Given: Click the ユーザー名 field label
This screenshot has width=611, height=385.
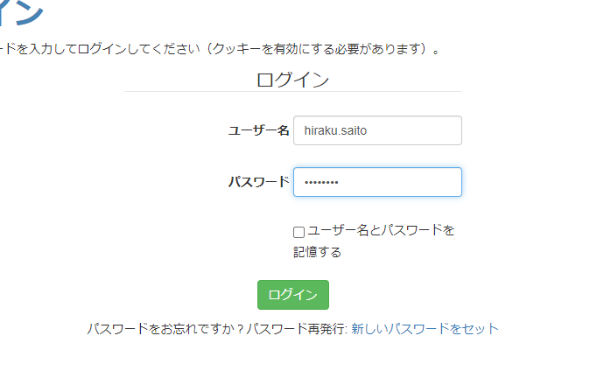Looking at the screenshot, I should [258, 130].
